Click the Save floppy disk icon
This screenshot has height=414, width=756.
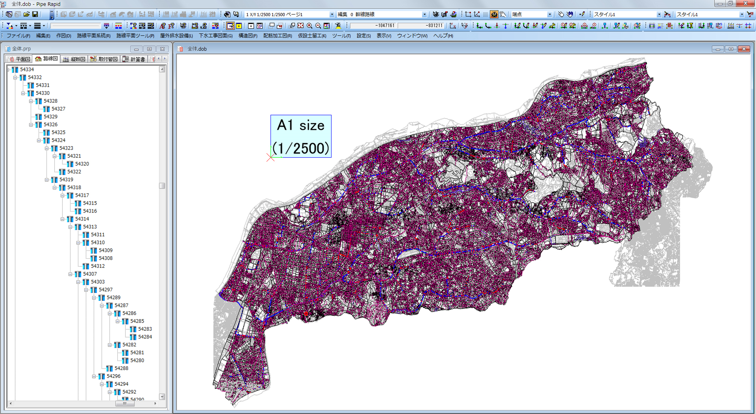pos(35,14)
